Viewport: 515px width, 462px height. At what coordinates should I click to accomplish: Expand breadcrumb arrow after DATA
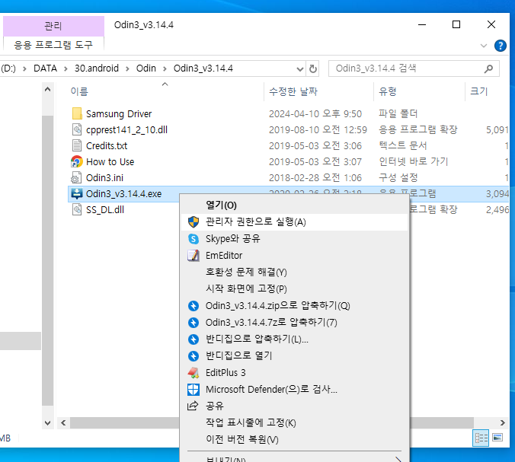coord(66,69)
